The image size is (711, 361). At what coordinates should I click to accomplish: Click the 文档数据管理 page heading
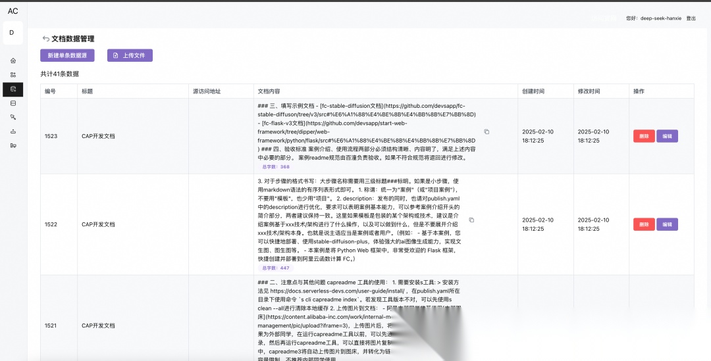click(73, 39)
